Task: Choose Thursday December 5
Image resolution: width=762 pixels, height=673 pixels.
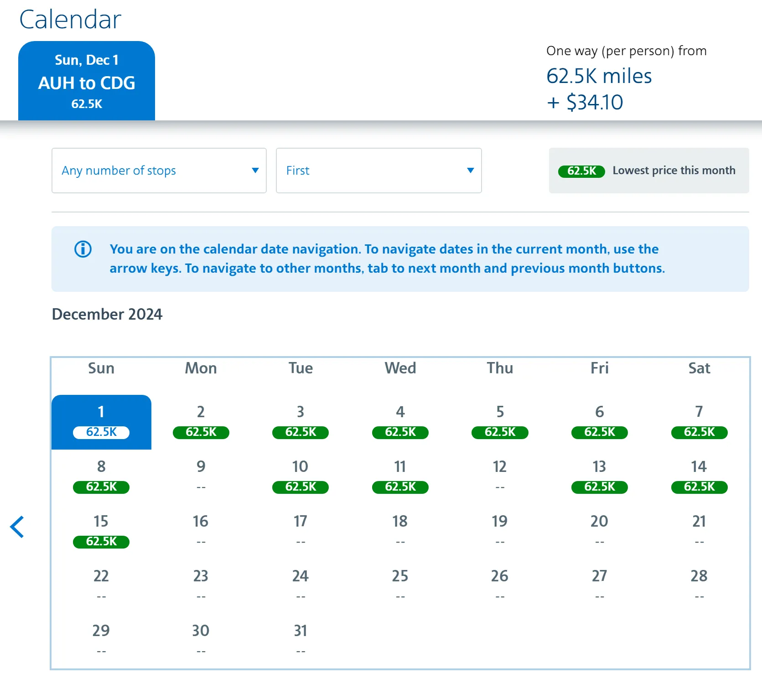Action: (500, 422)
